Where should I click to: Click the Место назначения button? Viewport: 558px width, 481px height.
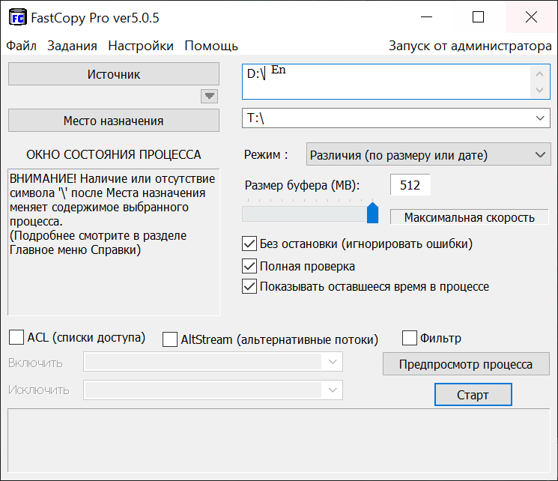(114, 121)
